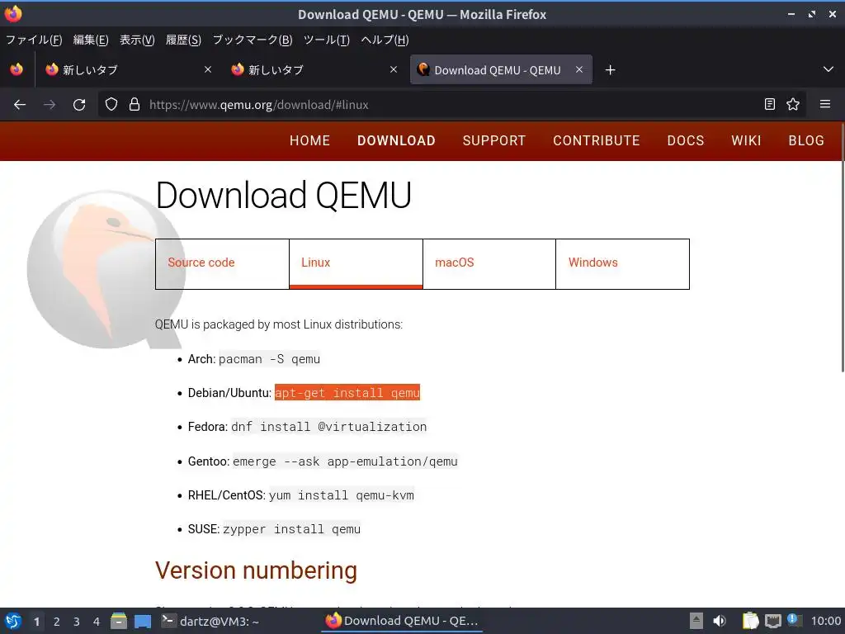Open the tracking protection shield icon
This screenshot has height=634, width=845.
tap(111, 105)
